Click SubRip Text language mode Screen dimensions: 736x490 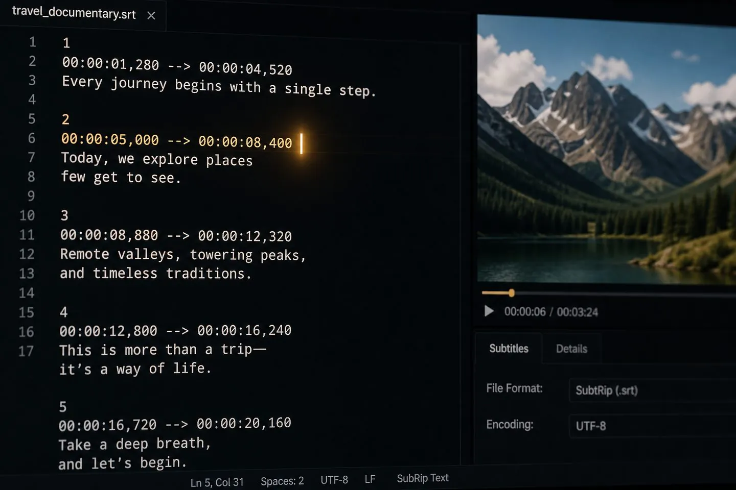point(423,478)
